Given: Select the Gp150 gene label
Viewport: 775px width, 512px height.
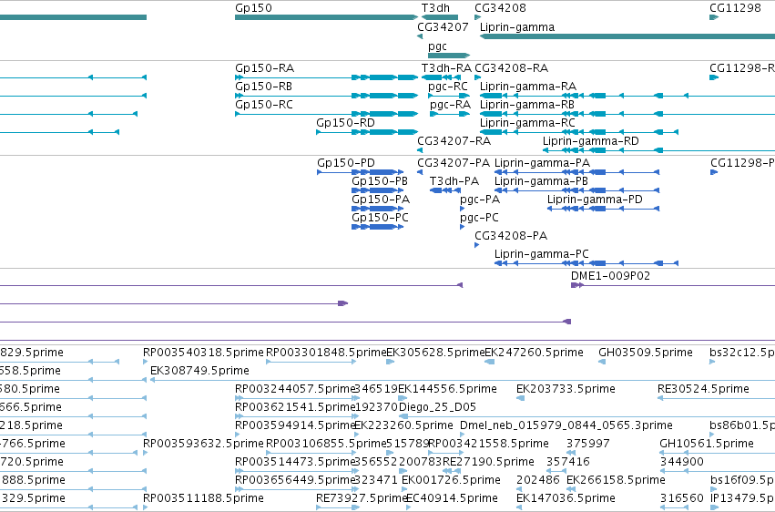Looking at the screenshot, I should pyautogui.click(x=253, y=8).
